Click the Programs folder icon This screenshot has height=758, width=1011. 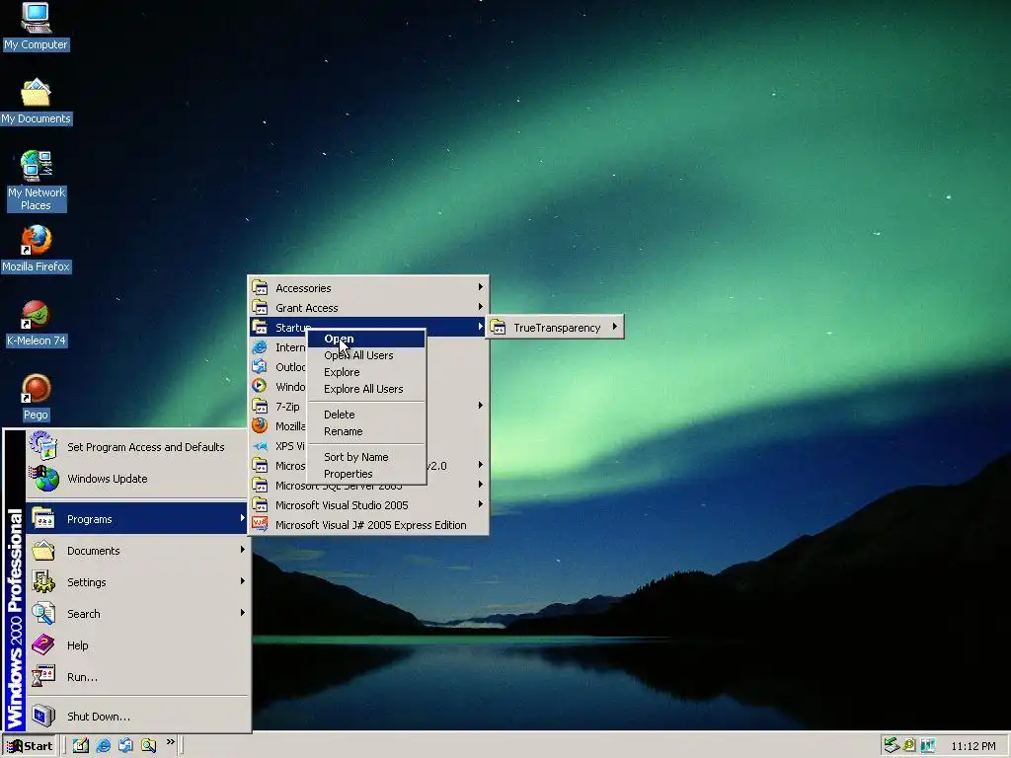click(x=43, y=519)
